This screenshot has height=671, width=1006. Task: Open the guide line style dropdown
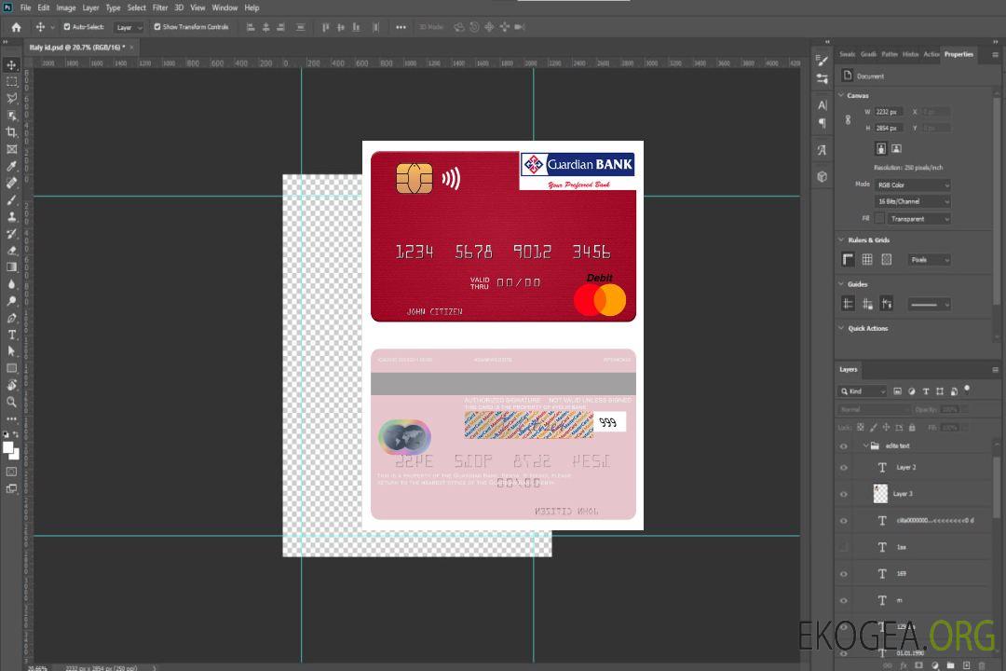(x=929, y=305)
